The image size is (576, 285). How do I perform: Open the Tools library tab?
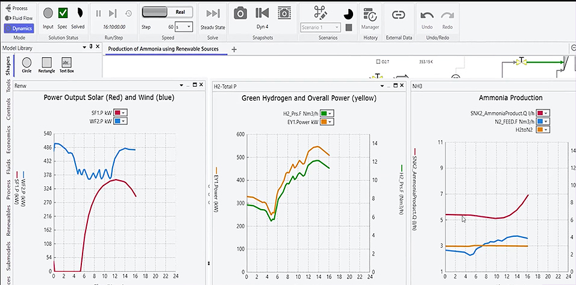click(x=8, y=87)
